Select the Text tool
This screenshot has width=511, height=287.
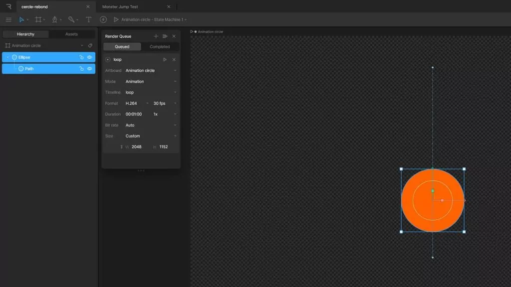88,19
